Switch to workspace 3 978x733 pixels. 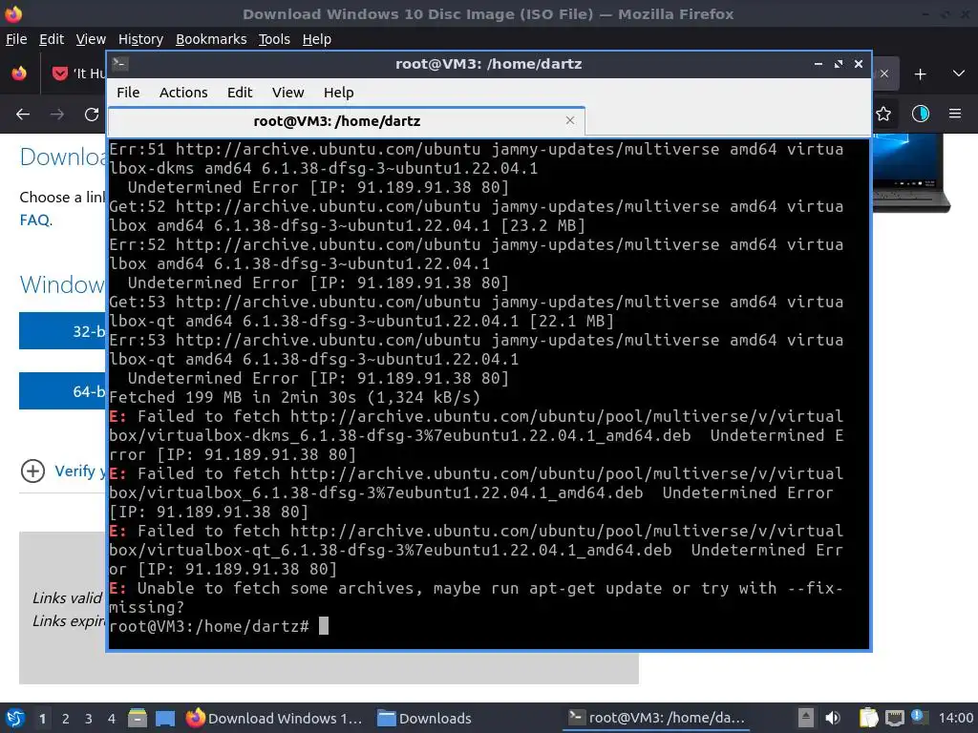tap(88, 719)
